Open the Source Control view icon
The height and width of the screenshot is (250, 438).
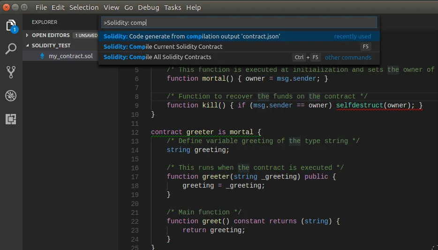11,72
